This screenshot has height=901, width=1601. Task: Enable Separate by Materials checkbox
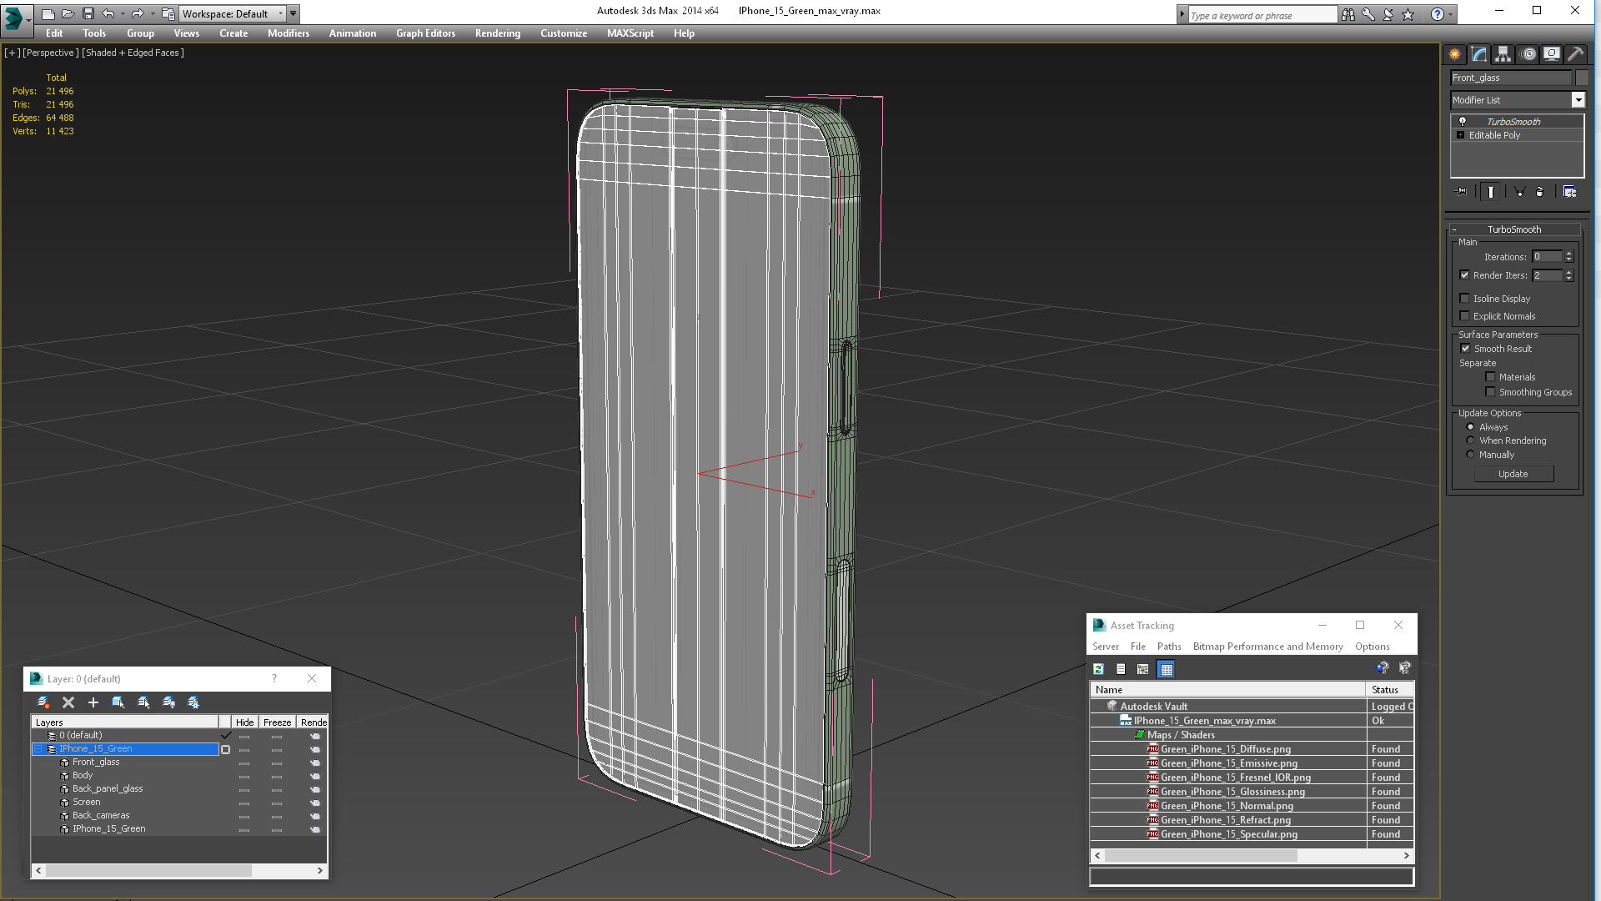point(1490,377)
